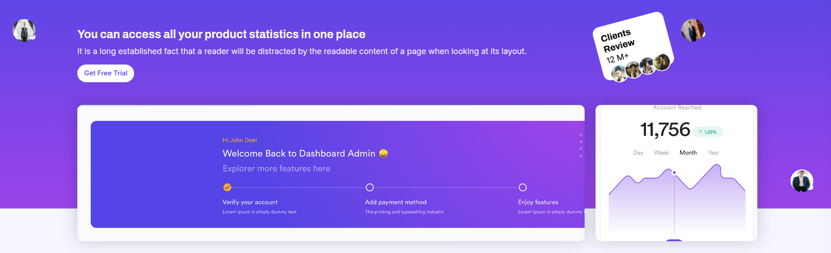831x253 pixels.
Task: Click the data point marker on the chart
Action: [x=674, y=173]
